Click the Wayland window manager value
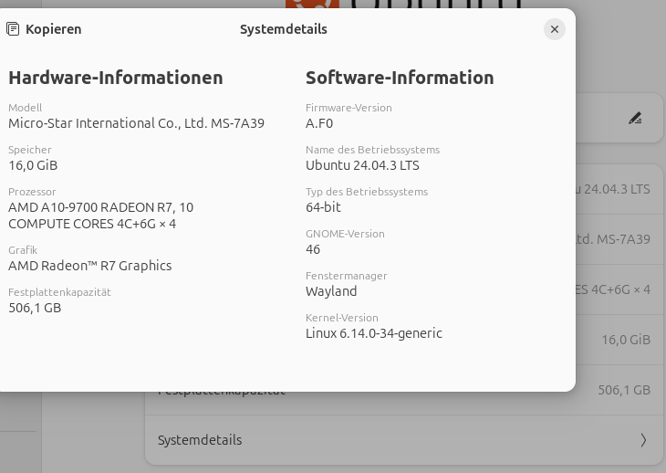 pos(331,291)
